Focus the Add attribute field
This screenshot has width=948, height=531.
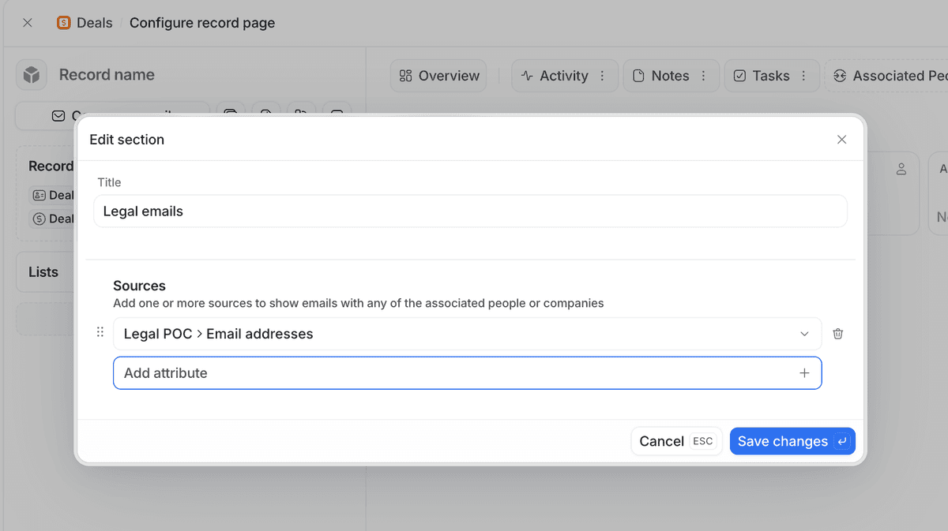[x=467, y=373]
